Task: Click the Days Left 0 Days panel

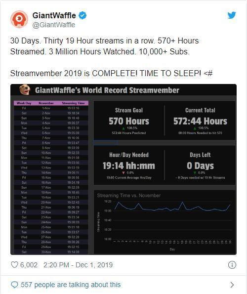Action: point(200,166)
